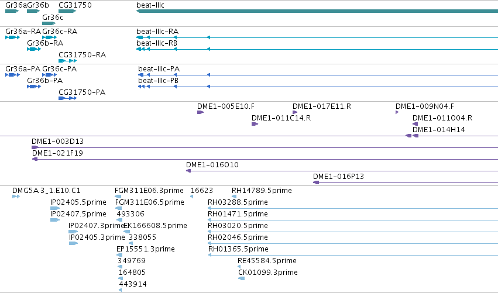Click the RH03288.5prime EST label

coord(238,202)
